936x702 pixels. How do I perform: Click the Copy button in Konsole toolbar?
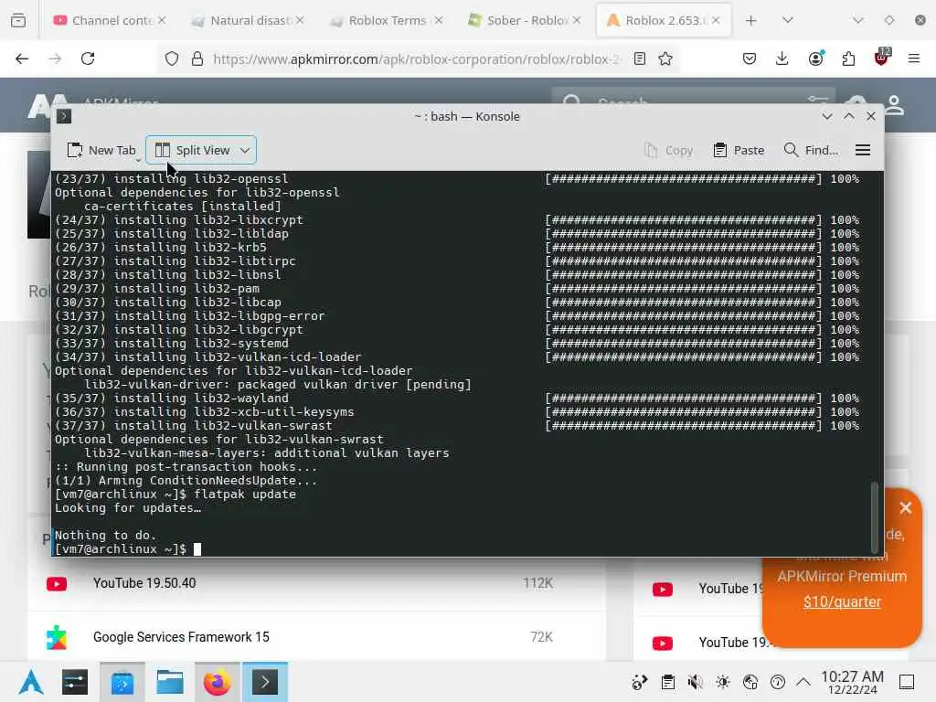tap(668, 151)
